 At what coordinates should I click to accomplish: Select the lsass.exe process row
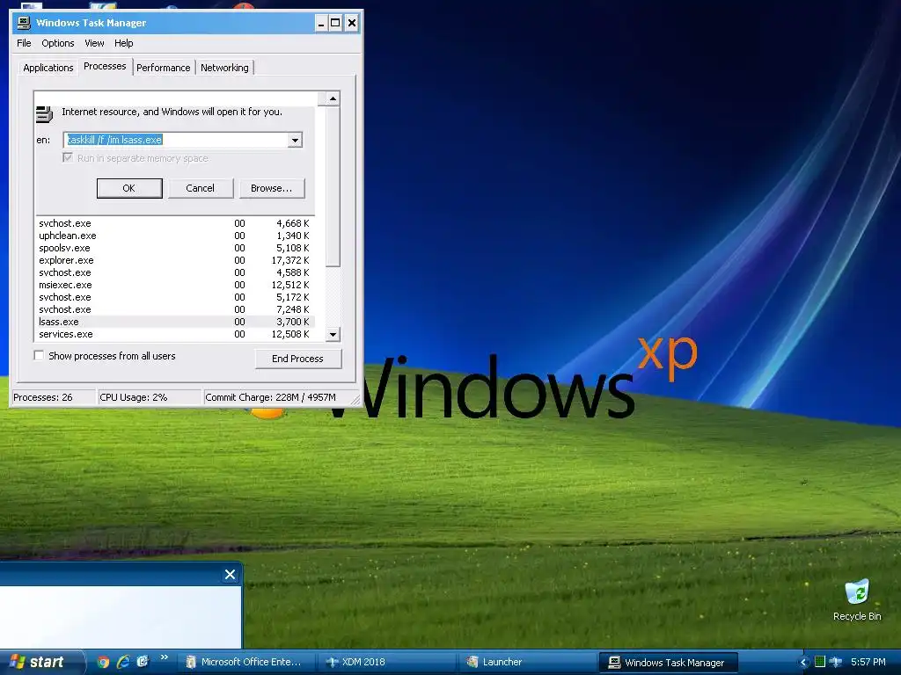(175, 322)
